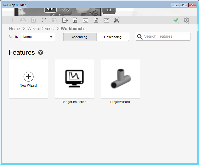This screenshot has height=165, width=199.
Task: Open the text document log icon
Action: pos(96,20)
